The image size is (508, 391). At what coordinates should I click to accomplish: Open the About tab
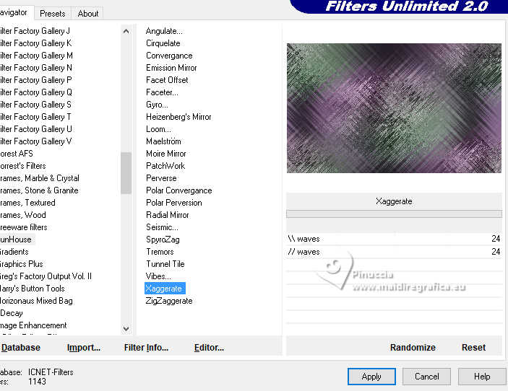[x=88, y=14]
